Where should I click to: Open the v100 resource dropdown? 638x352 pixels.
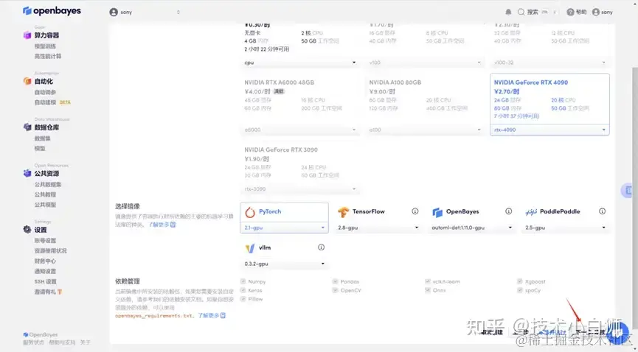pyautogui.click(x=425, y=63)
